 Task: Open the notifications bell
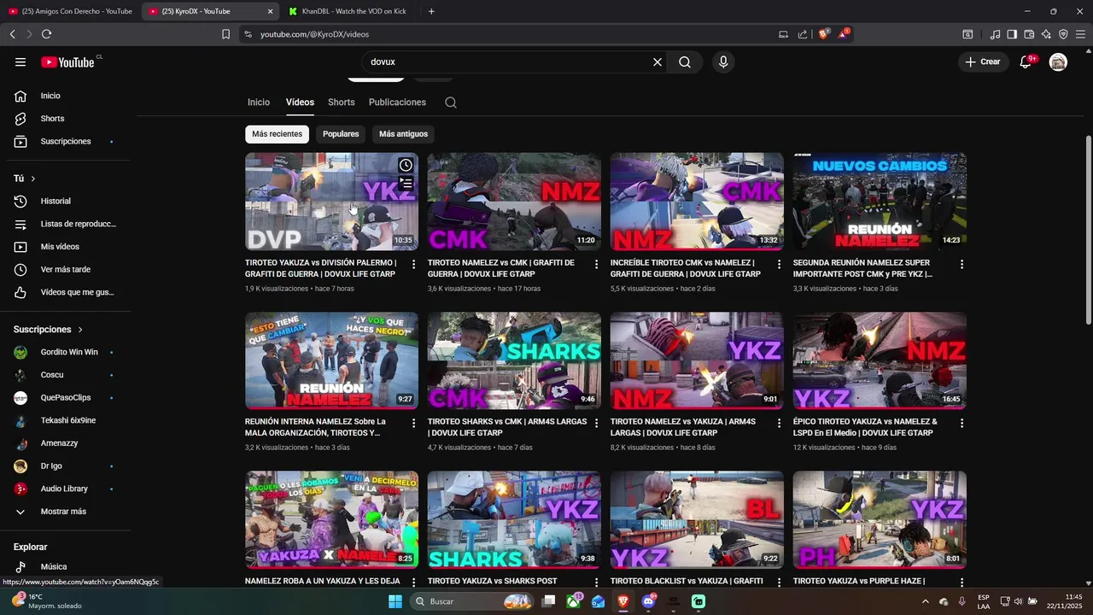click(1026, 62)
